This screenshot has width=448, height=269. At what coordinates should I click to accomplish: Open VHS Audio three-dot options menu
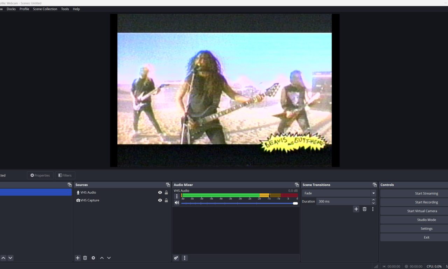(x=177, y=196)
